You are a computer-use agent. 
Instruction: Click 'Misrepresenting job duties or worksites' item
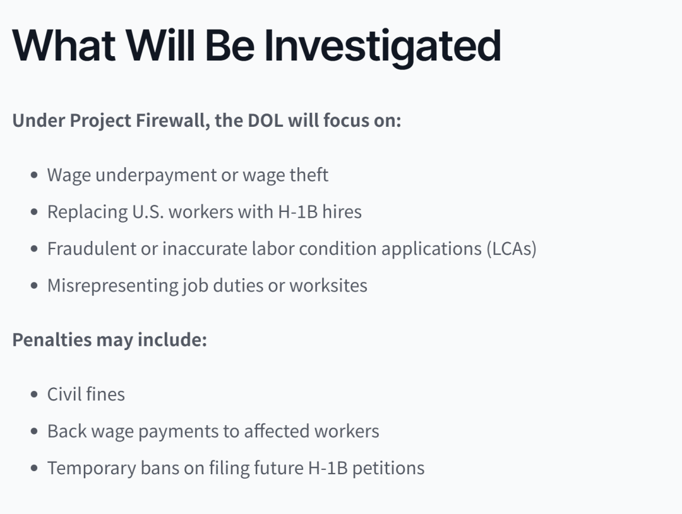click(207, 285)
